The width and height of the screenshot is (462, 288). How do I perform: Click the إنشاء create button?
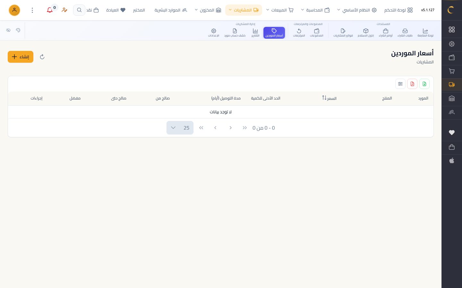pos(21,57)
